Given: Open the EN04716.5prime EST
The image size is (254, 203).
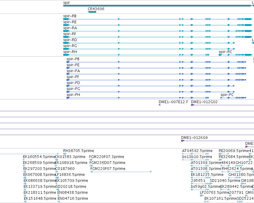Looking at the screenshot, I should 73,199.
